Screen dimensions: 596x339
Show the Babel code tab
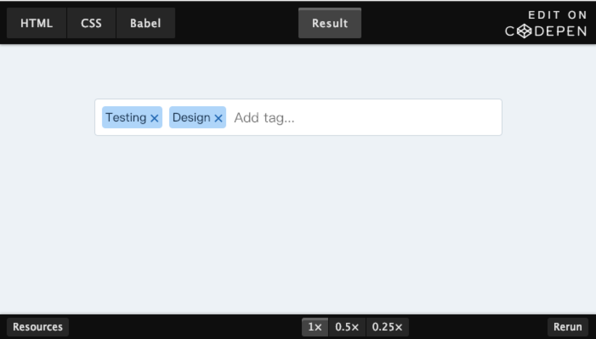coord(145,23)
